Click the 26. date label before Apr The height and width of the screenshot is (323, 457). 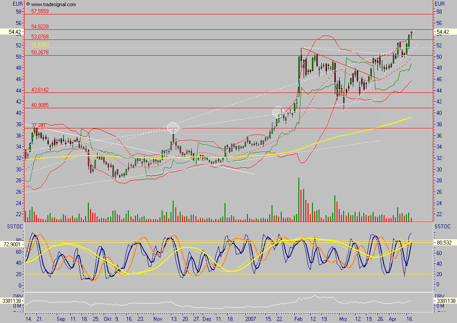[381, 319]
